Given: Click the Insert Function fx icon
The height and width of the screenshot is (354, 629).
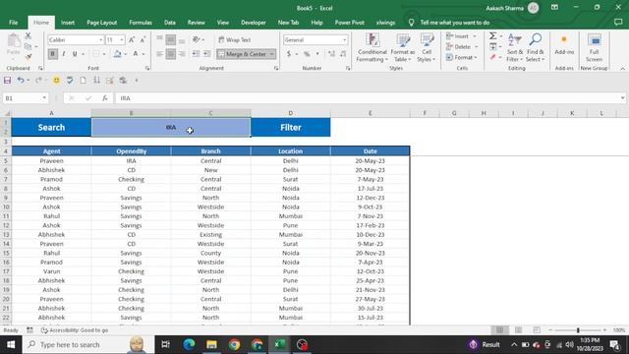Looking at the screenshot, I should coord(105,98).
